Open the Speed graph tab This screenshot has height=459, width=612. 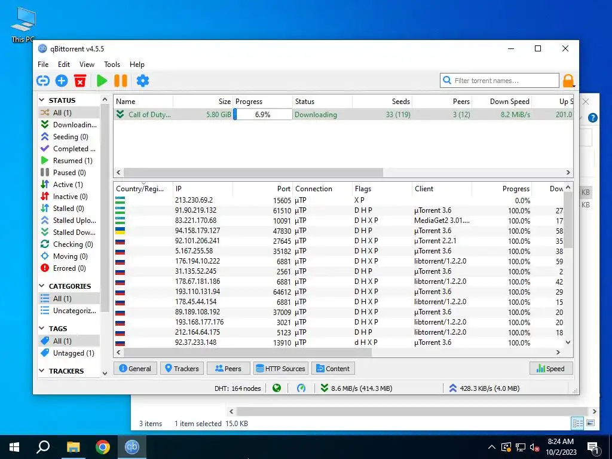click(551, 368)
